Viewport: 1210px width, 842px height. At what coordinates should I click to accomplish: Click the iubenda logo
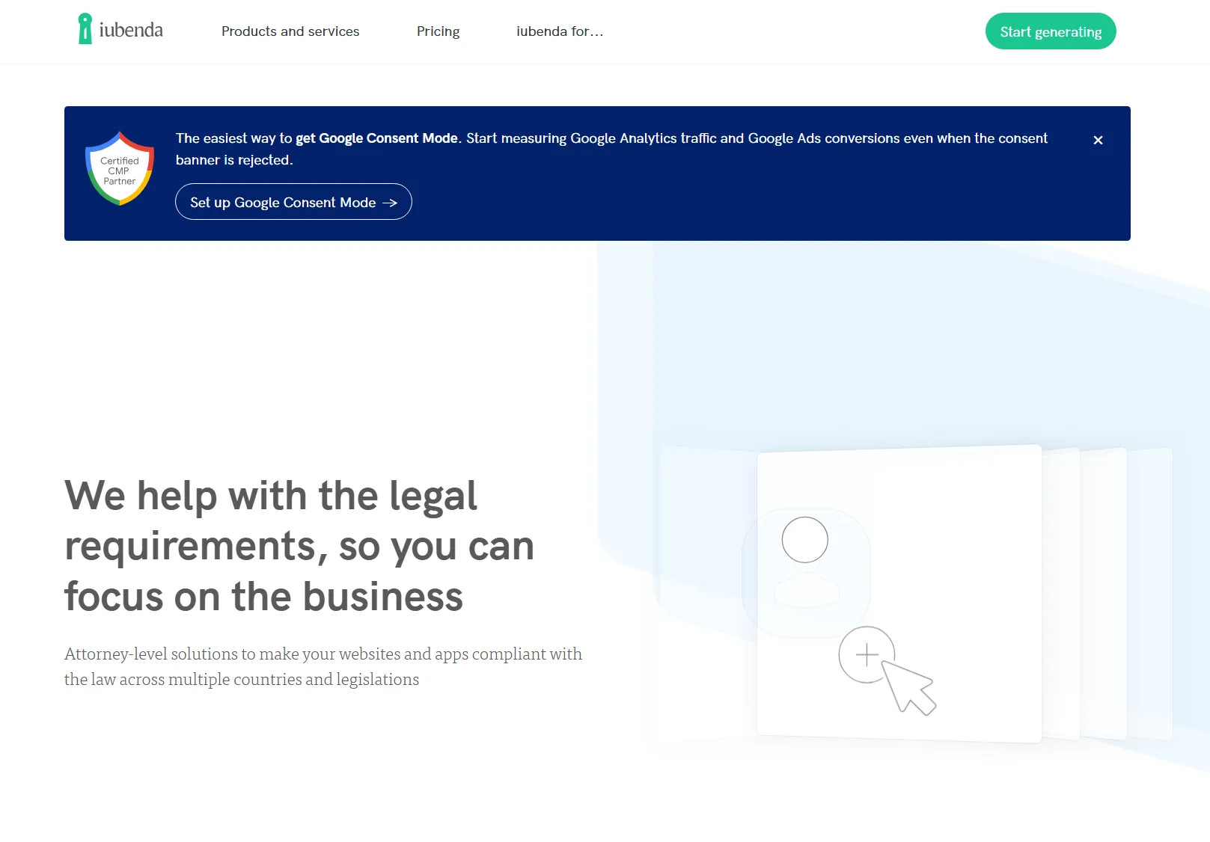[x=120, y=31]
